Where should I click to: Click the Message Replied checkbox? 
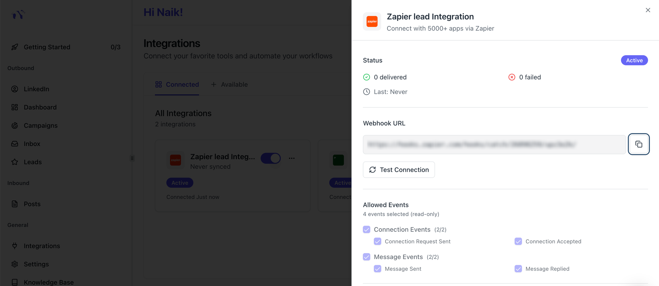(518, 269)
